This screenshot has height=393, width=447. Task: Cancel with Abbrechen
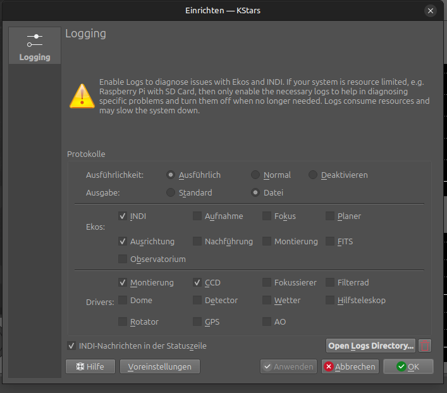tap(350, 366)
